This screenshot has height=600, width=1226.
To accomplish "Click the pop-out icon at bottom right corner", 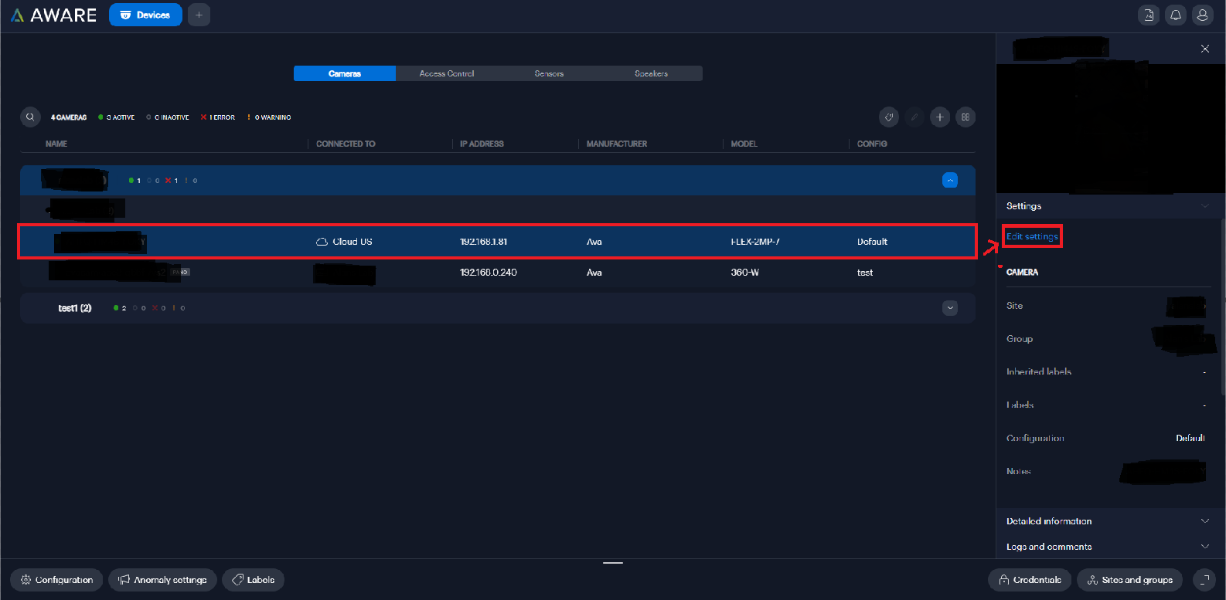I will click(1204, 580).
